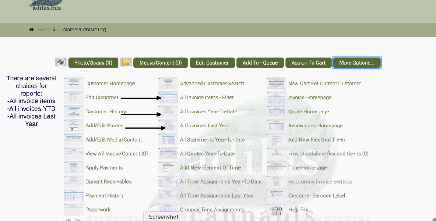Open Add New Flex Grid Tie-In link
The height and width of the screenshot is (221, 436).
316,140
